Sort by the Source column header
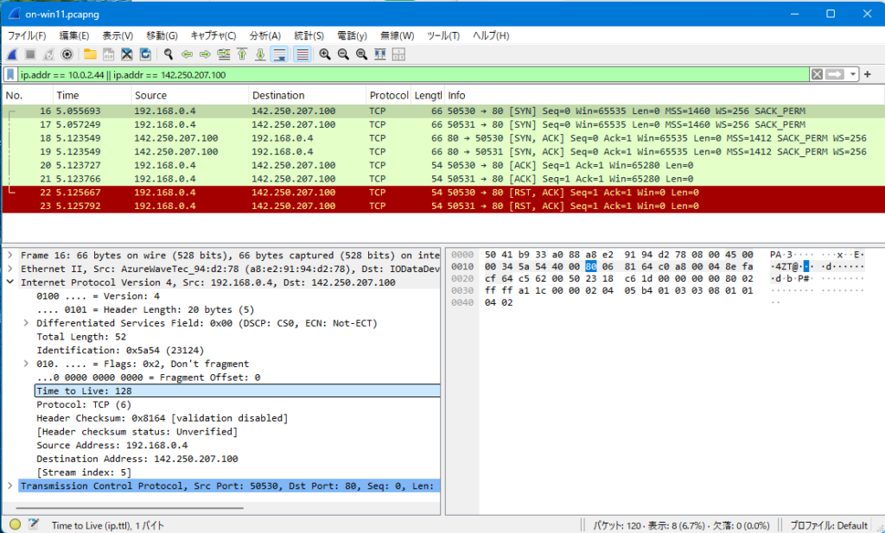The height and width of the screenshot is (533, 885). tap(189, 95)
